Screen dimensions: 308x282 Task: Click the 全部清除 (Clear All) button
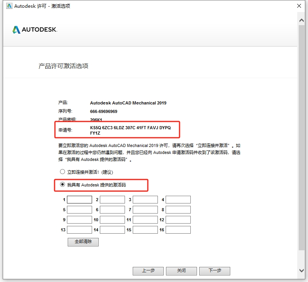pyautogui.click(x=83, y=242)
